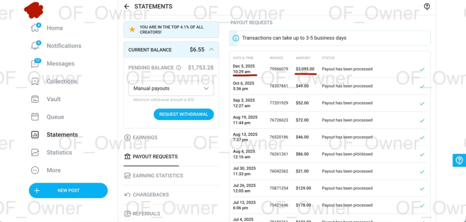This screenshot has width=466, height=222.
Task: Click the floating blue help widget
Action: [459, 160]
